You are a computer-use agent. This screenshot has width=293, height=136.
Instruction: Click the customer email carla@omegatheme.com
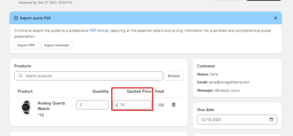point(229,82)
